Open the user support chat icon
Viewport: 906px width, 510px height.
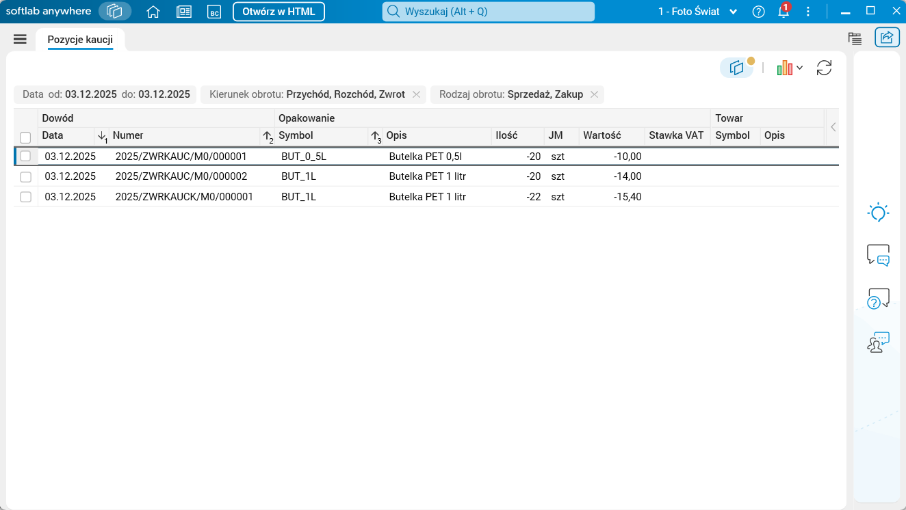click(x=878, y=342)
